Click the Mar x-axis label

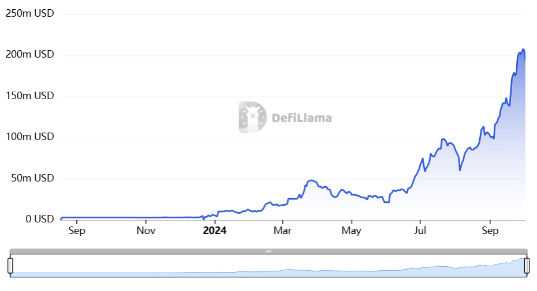282,230
